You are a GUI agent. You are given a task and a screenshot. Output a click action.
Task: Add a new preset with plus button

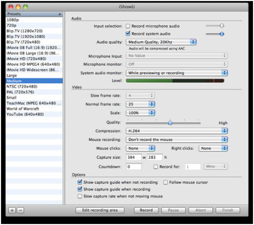pos(12,210)
